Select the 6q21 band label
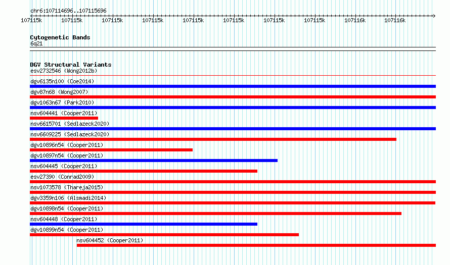The image size is (450, 265). tap(36, 43)
